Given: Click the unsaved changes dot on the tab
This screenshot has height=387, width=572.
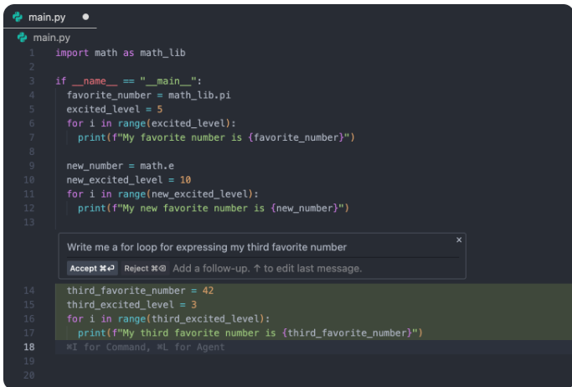Looking at the screenshot, I should click(x=85, y=16).
